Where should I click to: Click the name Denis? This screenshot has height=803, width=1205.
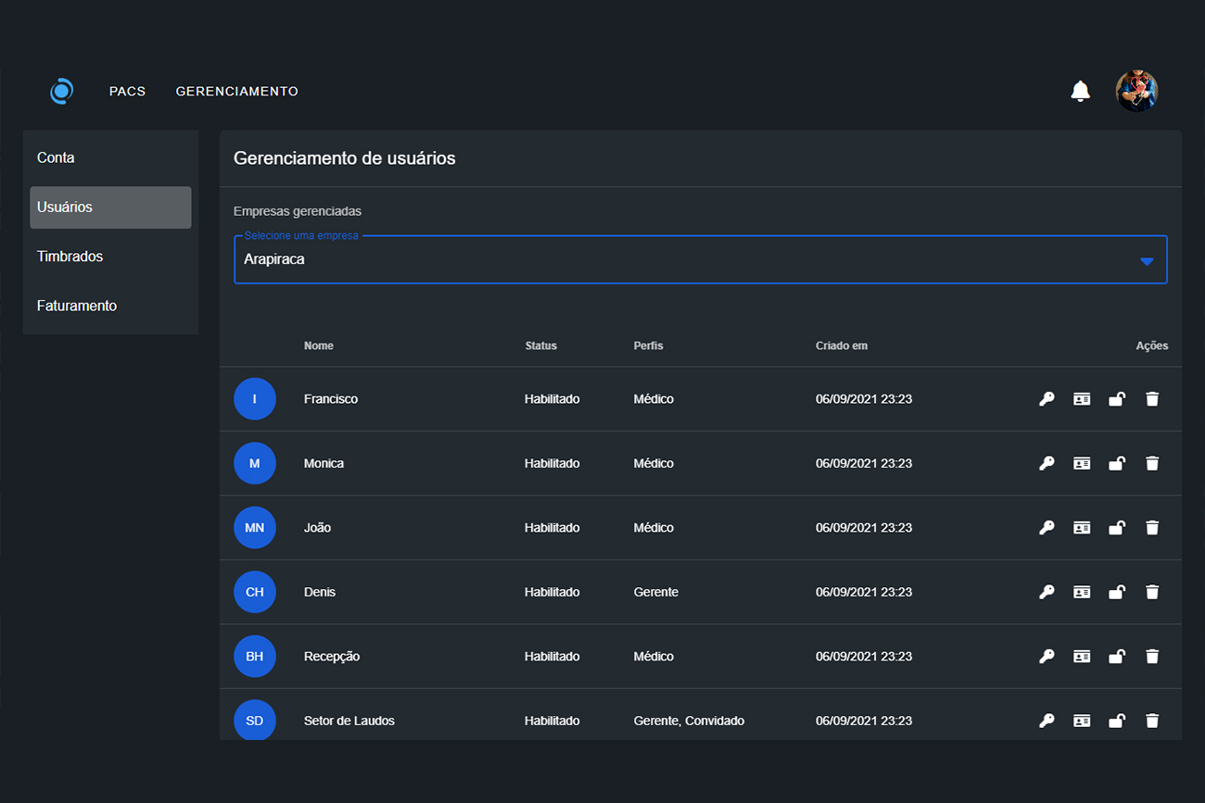coord(320,592)
